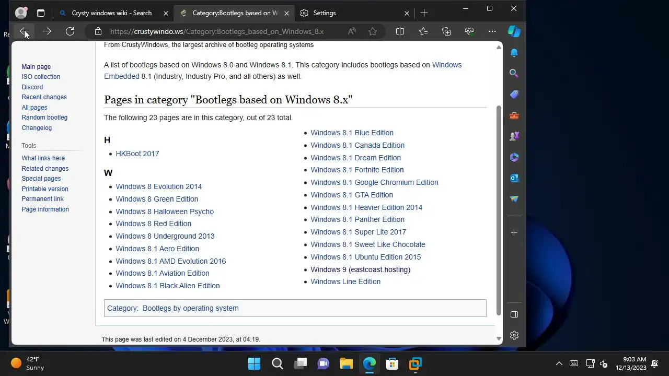
Task: Open What links here tool link
Action: point(43,158)
